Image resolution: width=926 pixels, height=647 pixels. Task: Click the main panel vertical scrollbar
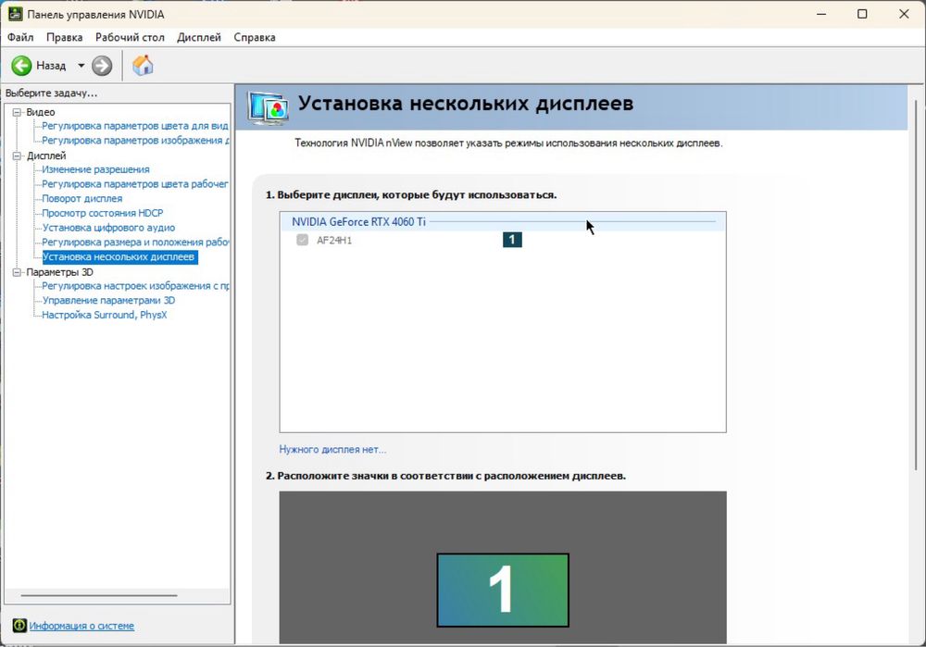[x=916, y=283]
